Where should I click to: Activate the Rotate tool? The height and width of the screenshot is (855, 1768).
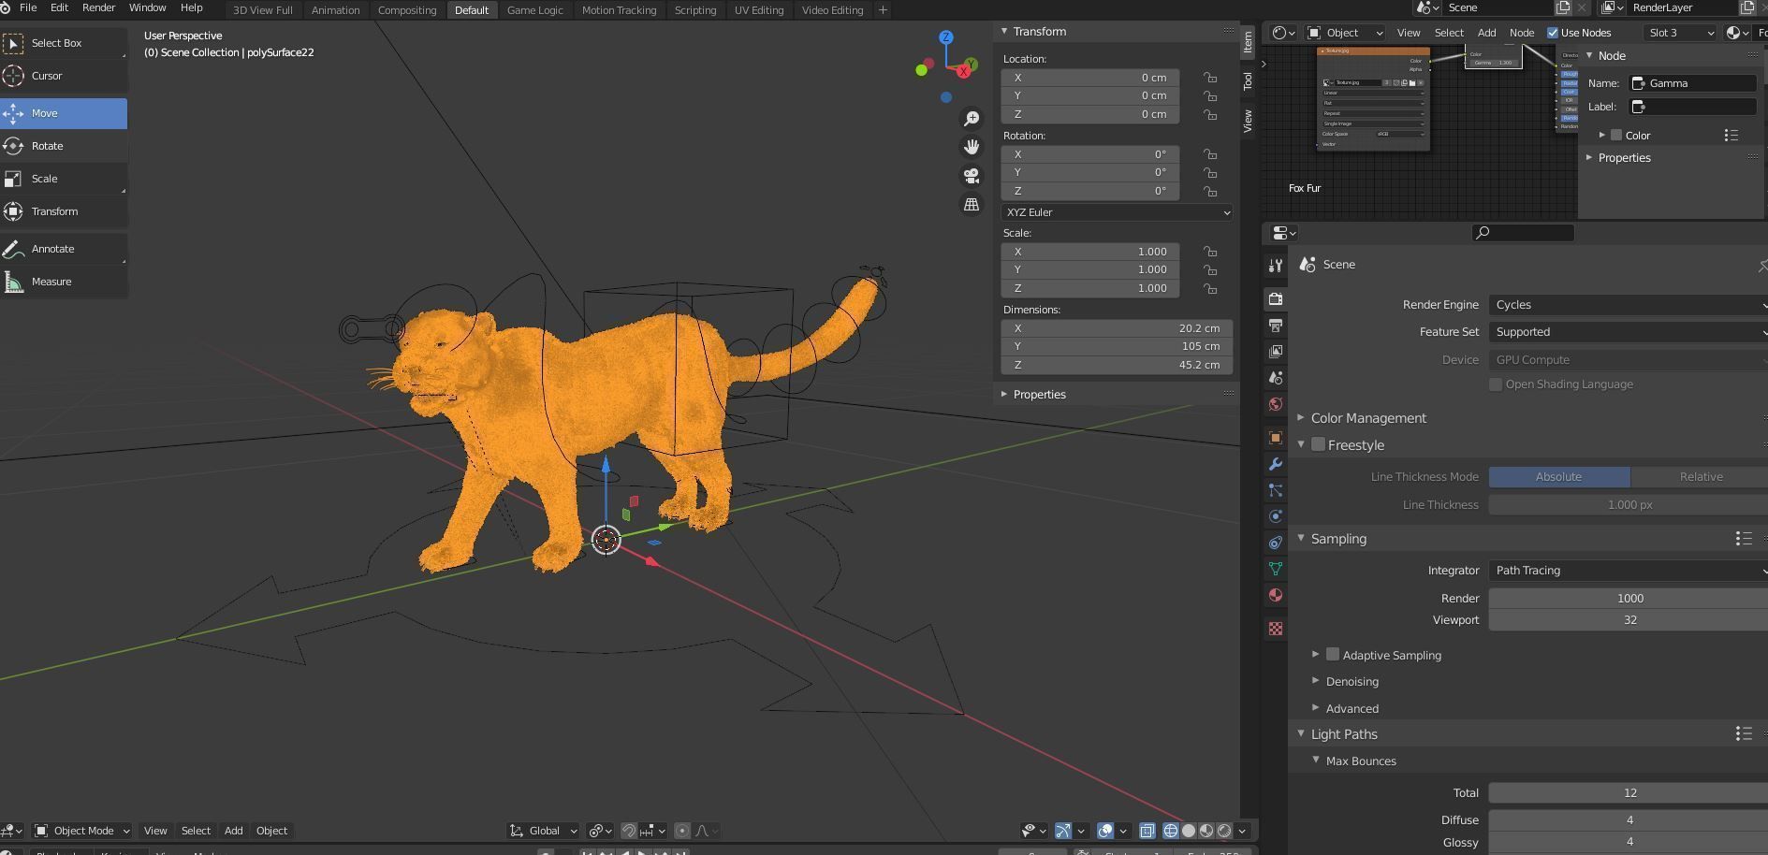pos(64,146)
